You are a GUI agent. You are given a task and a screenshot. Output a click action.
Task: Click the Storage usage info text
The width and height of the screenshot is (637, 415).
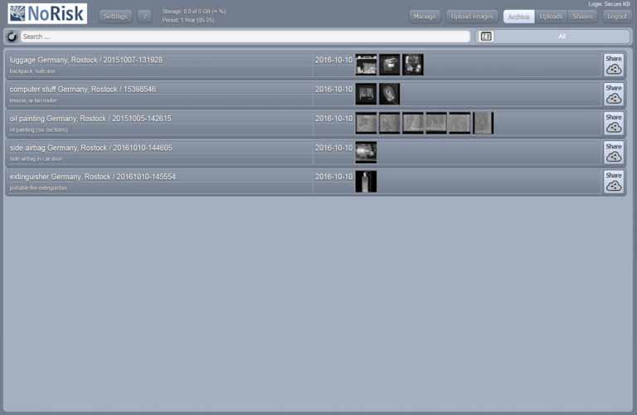(194, 12)
